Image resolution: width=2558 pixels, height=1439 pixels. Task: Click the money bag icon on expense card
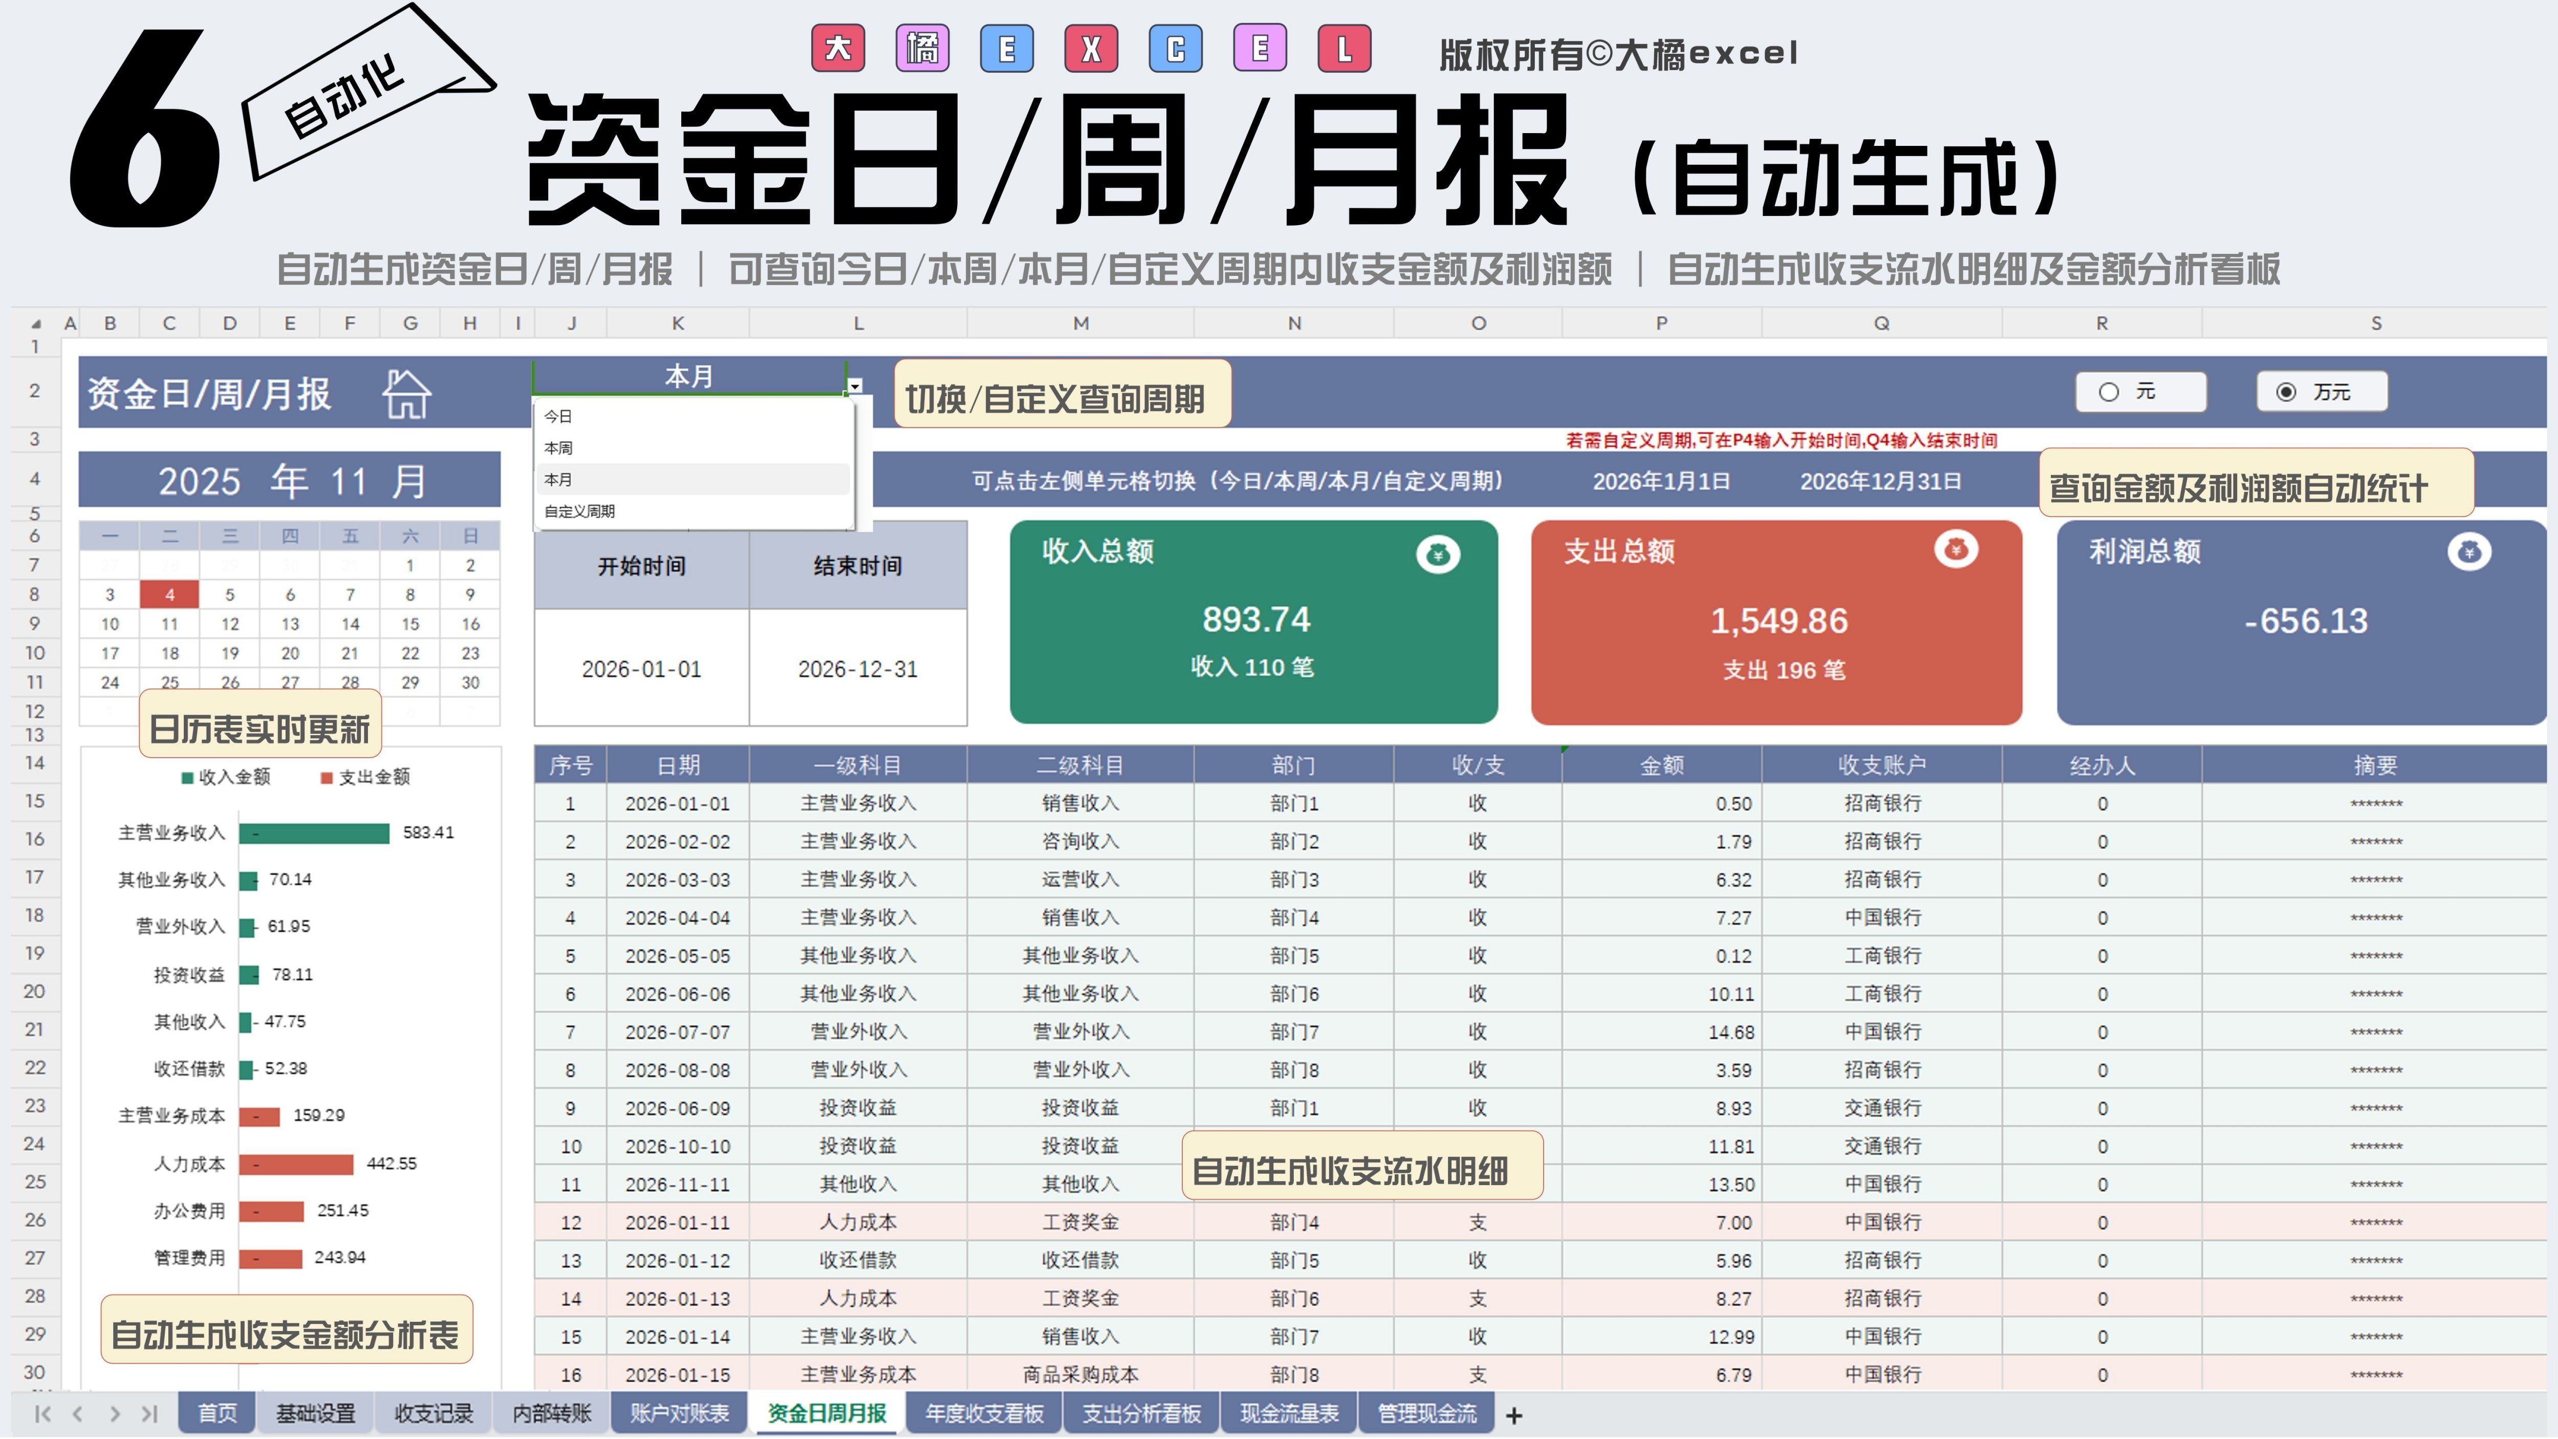coord(1955,549)
